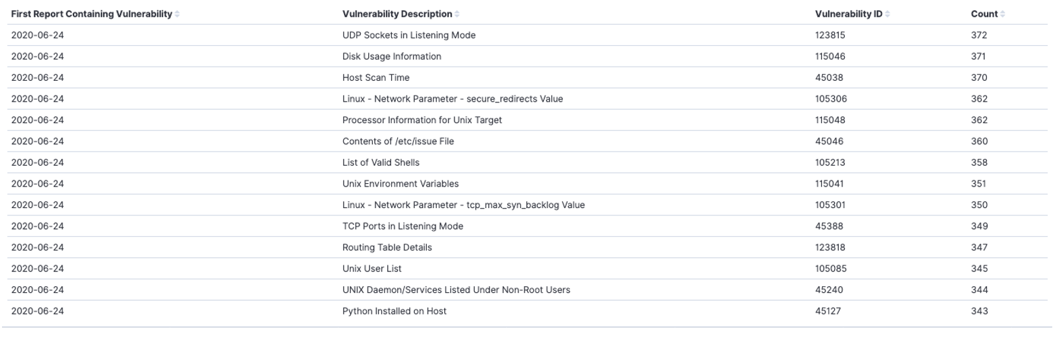Click the count value 349
1059x340 pixels.
[979, 226]
